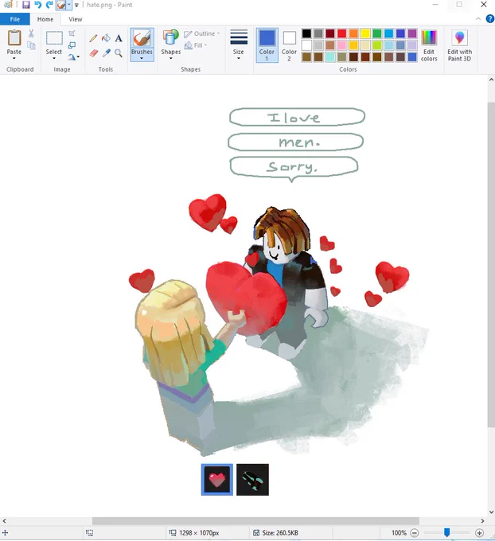Open the File menu
Viewport: 495px width, 541px height.
click(x=15, y=19)
